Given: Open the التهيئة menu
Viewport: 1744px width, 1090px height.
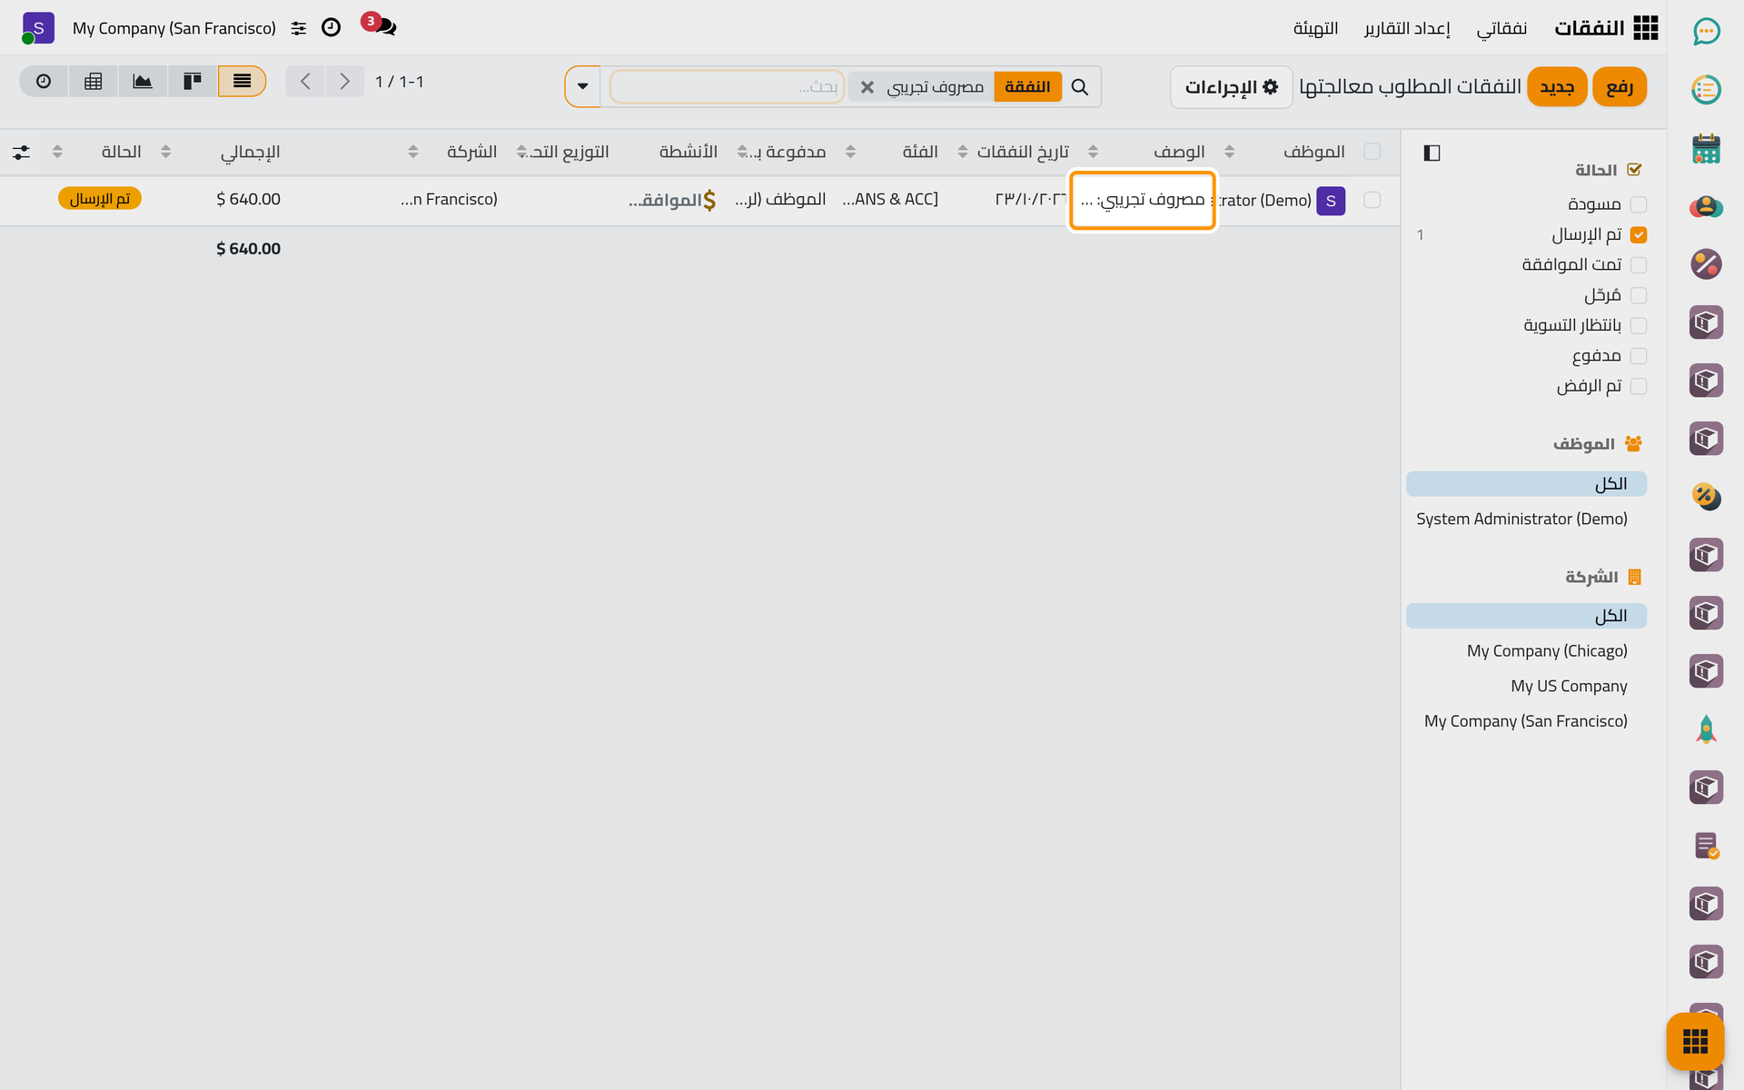Looking at the screenshot, I should point(1316,28).
